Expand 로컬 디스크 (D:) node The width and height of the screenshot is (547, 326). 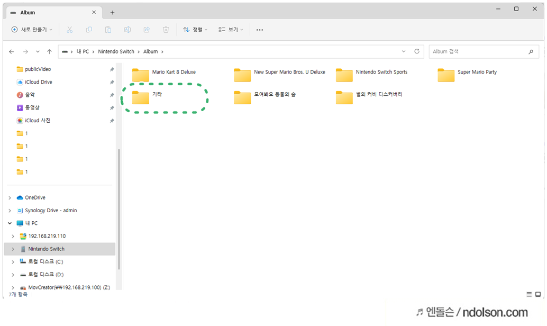13,275
